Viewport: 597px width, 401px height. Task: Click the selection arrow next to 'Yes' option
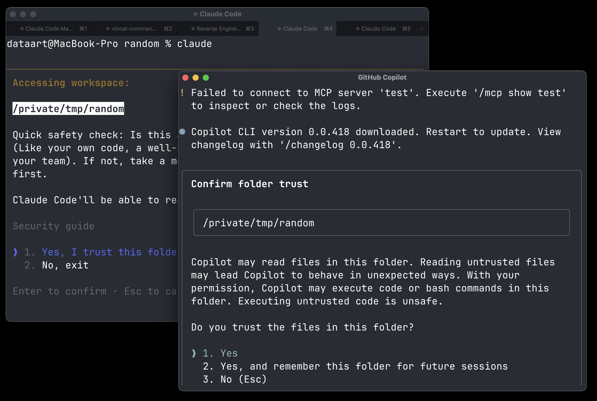[x=194, y=353]
